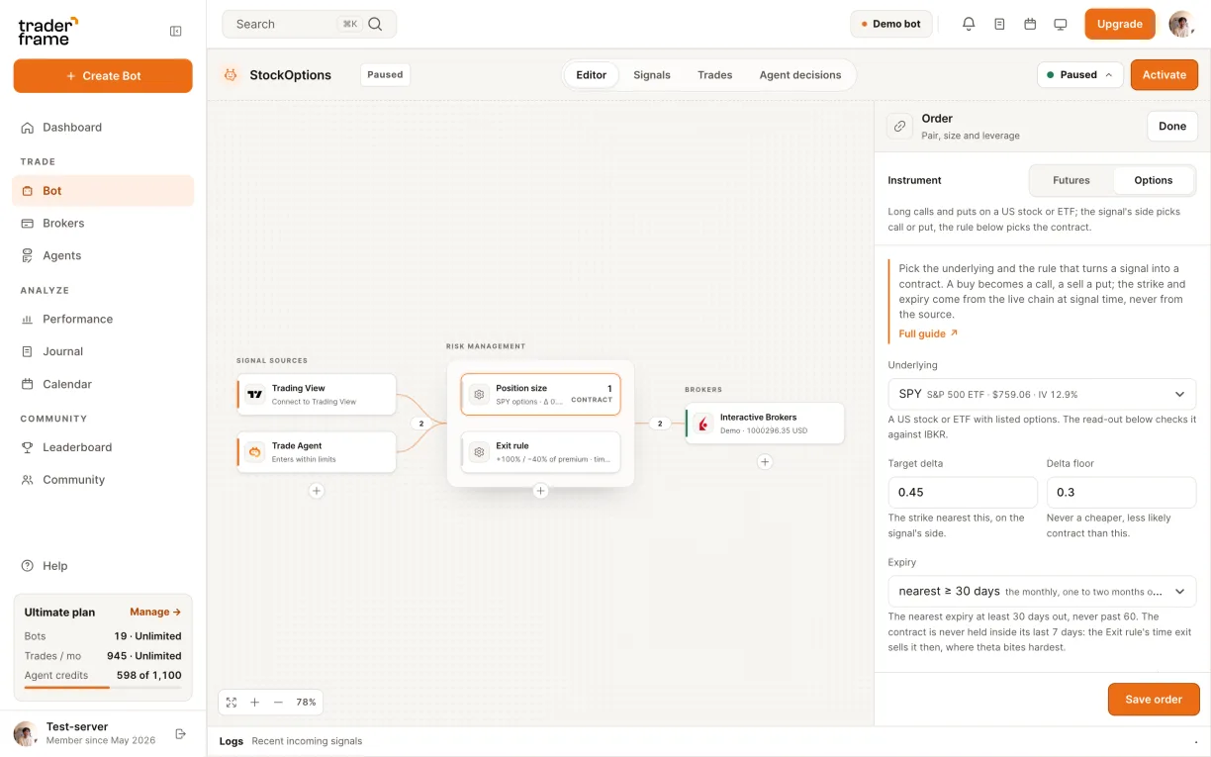Click the Help question mark icon

[x=28, y=566]
